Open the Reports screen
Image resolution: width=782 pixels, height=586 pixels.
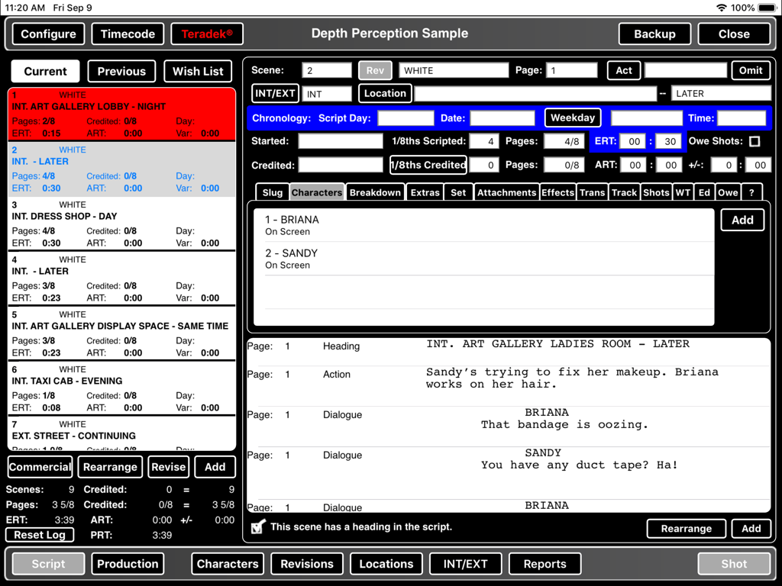tap(544, 563)
